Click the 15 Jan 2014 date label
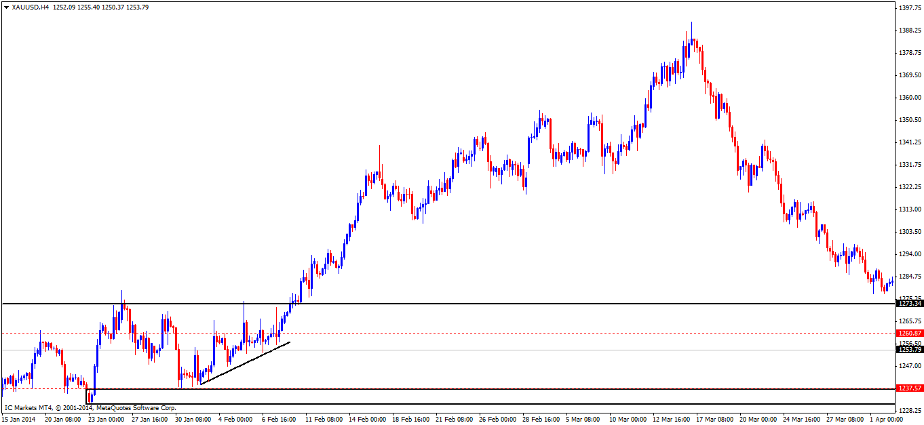Image resolution: width=924 pixels, height=425 pixels. click(x=18, y=420)
